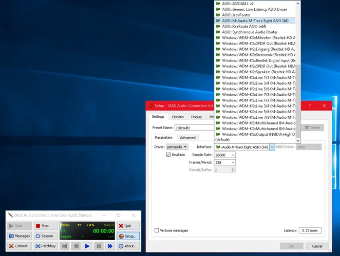Viewport: 340px width, 256px height.
Task: Select ASIO::Generic Low Latency ASIO Driver
Action: (x=255, y=9)
